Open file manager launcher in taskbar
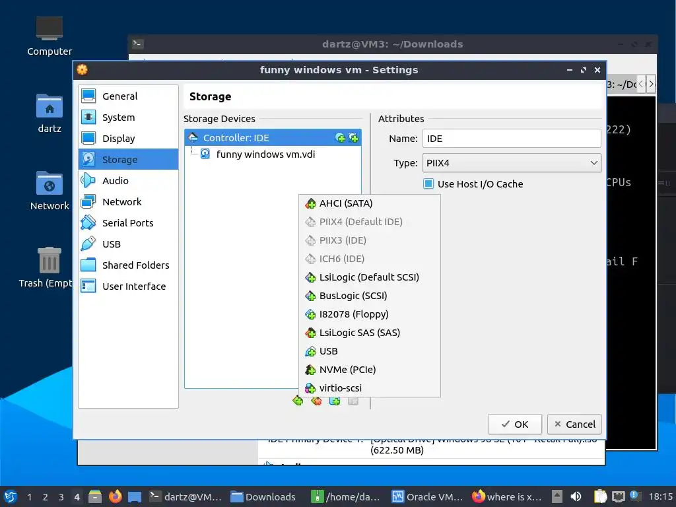Viewport: 676px width, 507px height. 95,496
